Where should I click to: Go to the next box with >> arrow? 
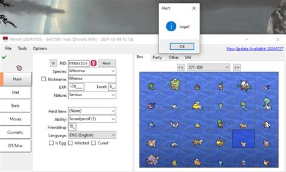pyautogui.click(x=237, y=67)
